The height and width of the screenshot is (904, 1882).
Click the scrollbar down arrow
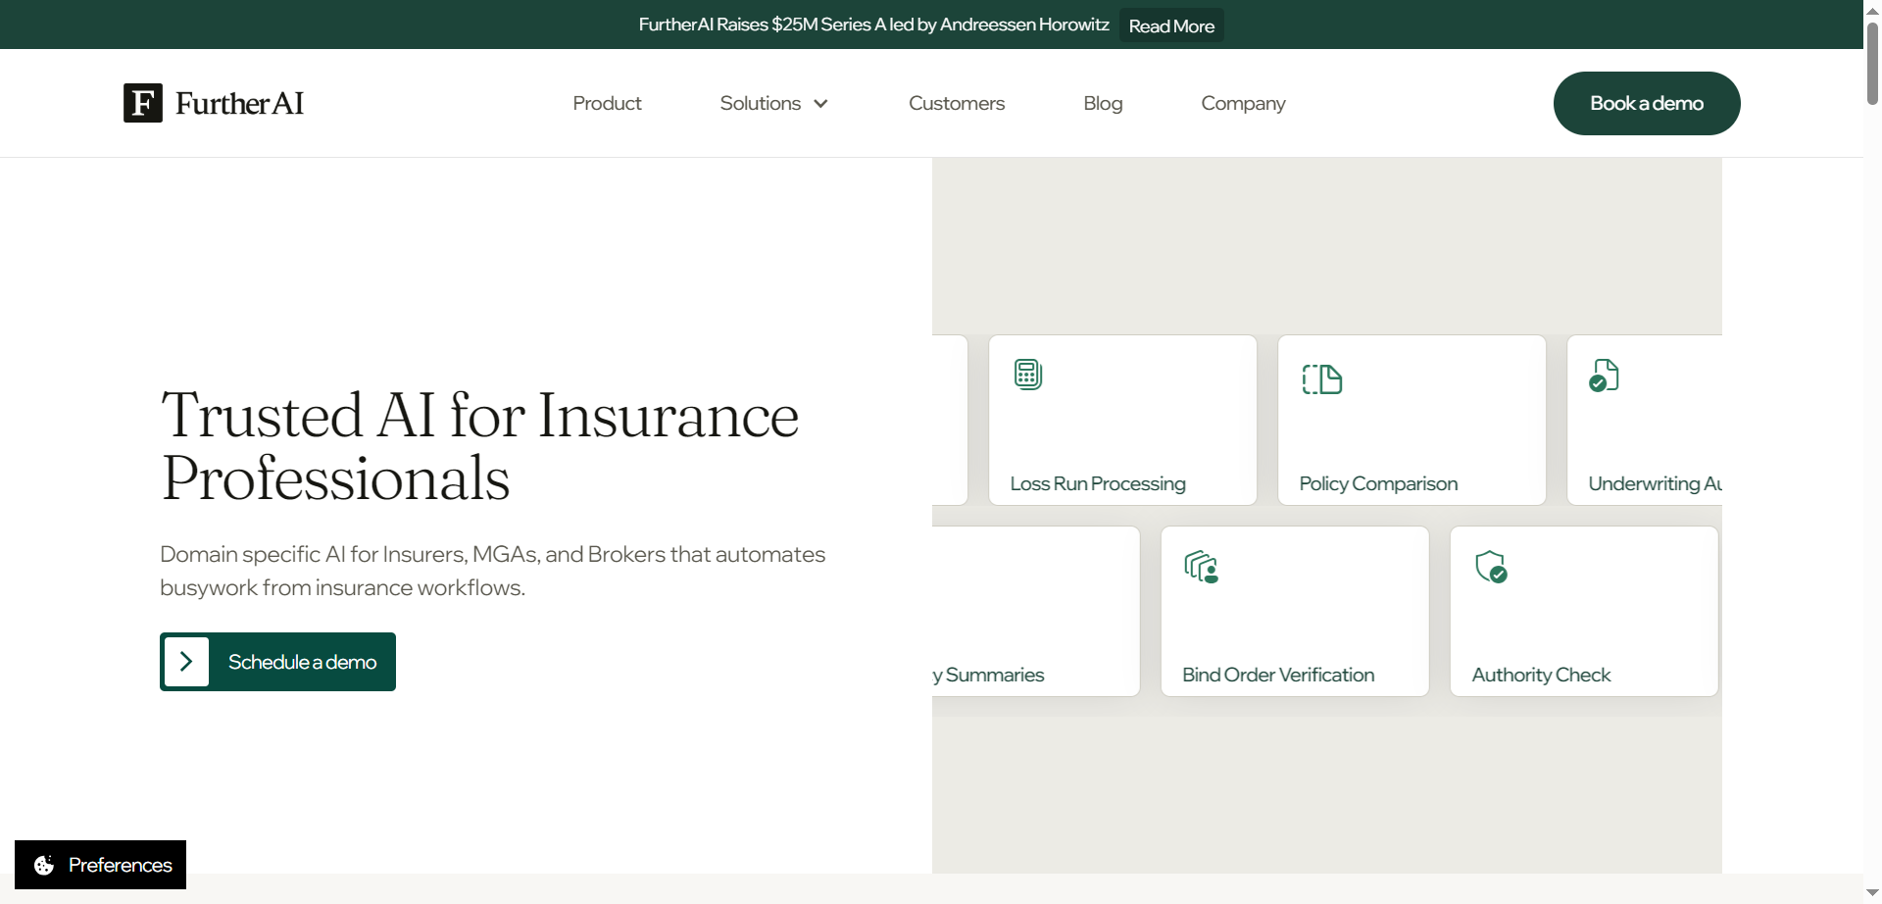[x=1872, y=893]
